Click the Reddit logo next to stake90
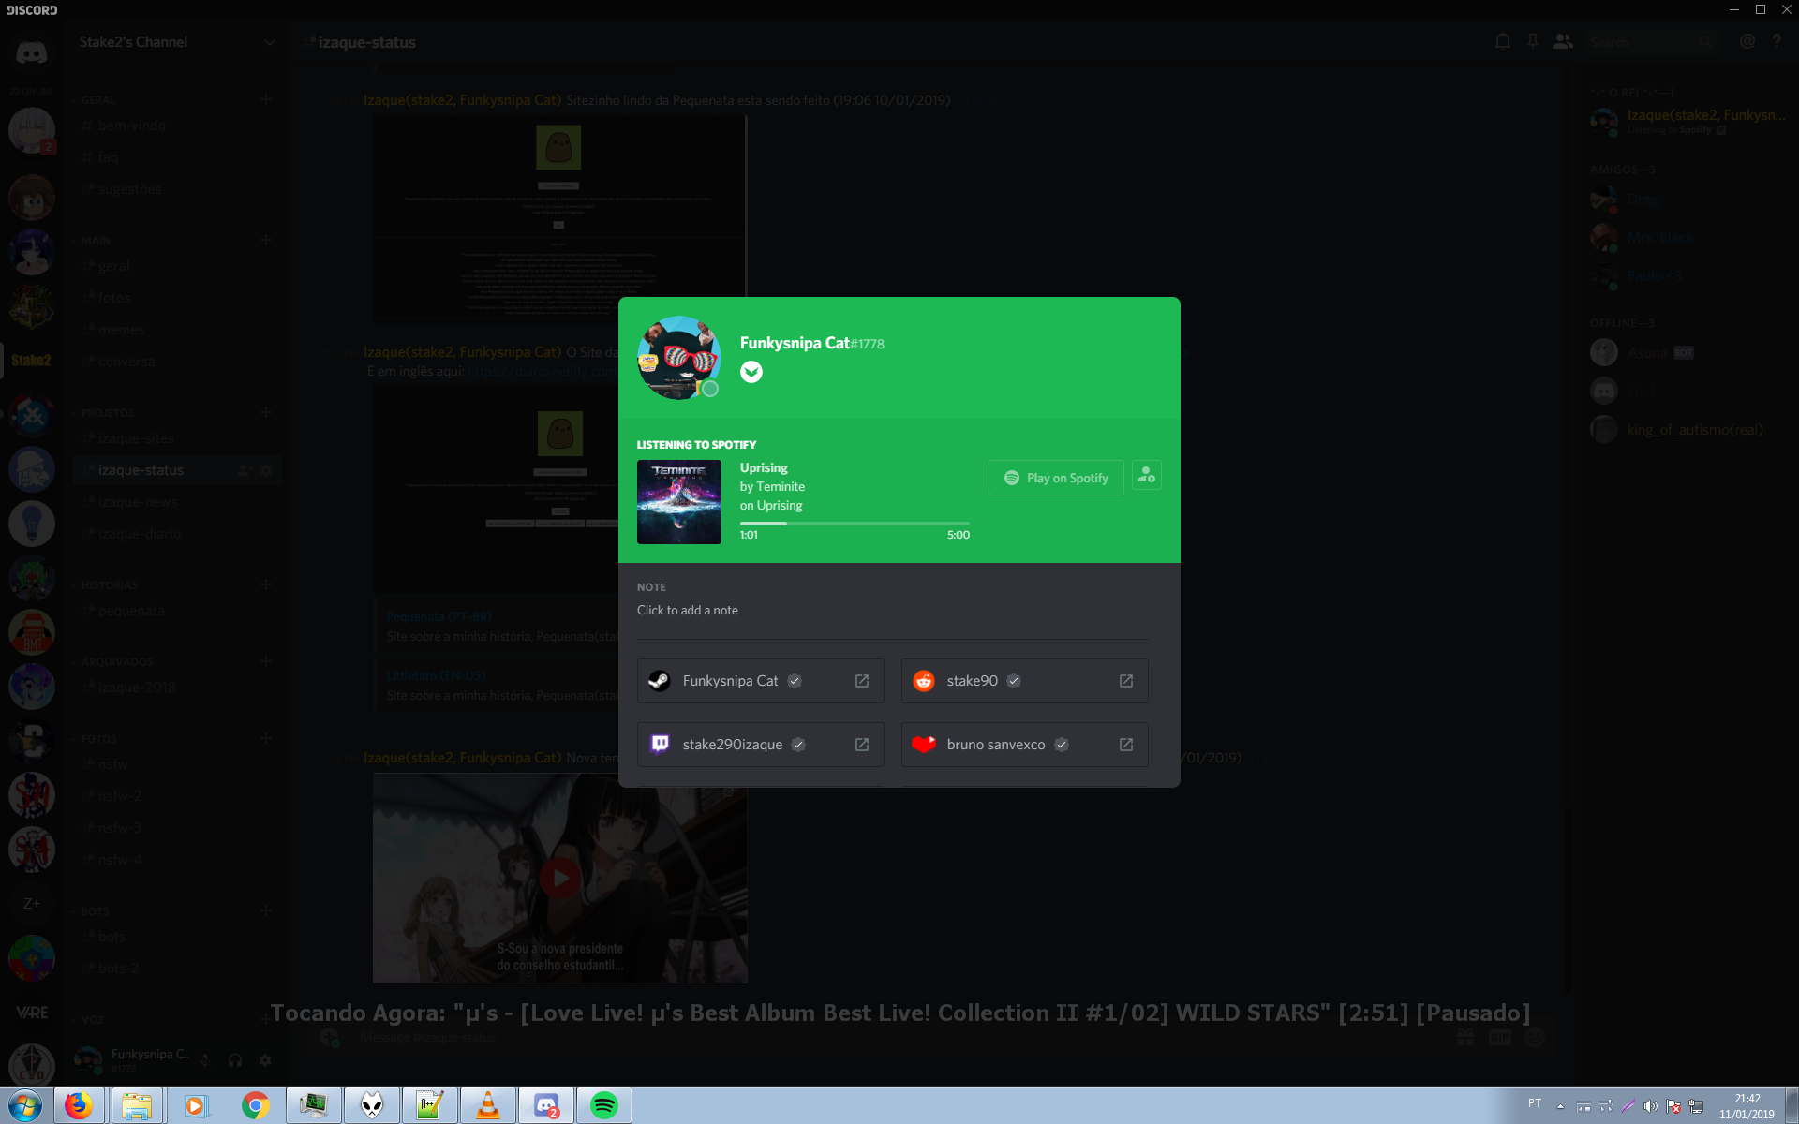The height and width of the screenshot is (1124, 1799). pyautogui.click(x=924, y=681)
